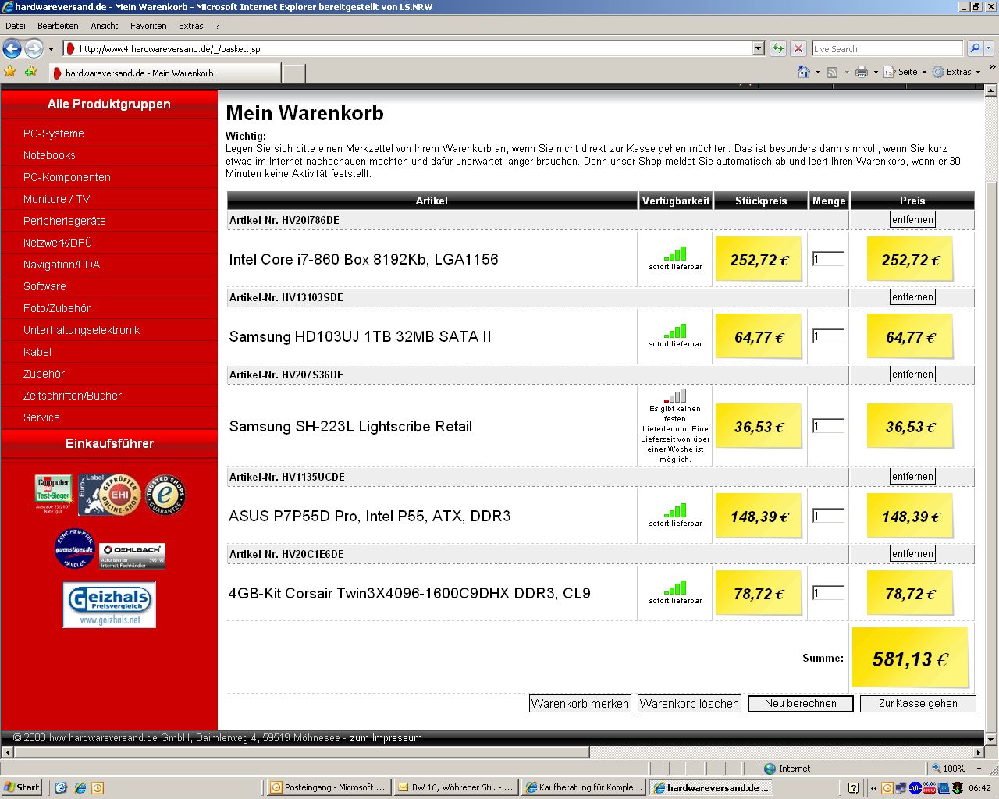Screen dimensions: 999x799
Task: Open Notebooks category in the sidebar
Action: click(x=49, y=155)
